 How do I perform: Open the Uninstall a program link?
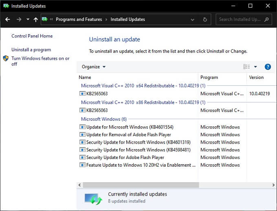pos(31,50)
